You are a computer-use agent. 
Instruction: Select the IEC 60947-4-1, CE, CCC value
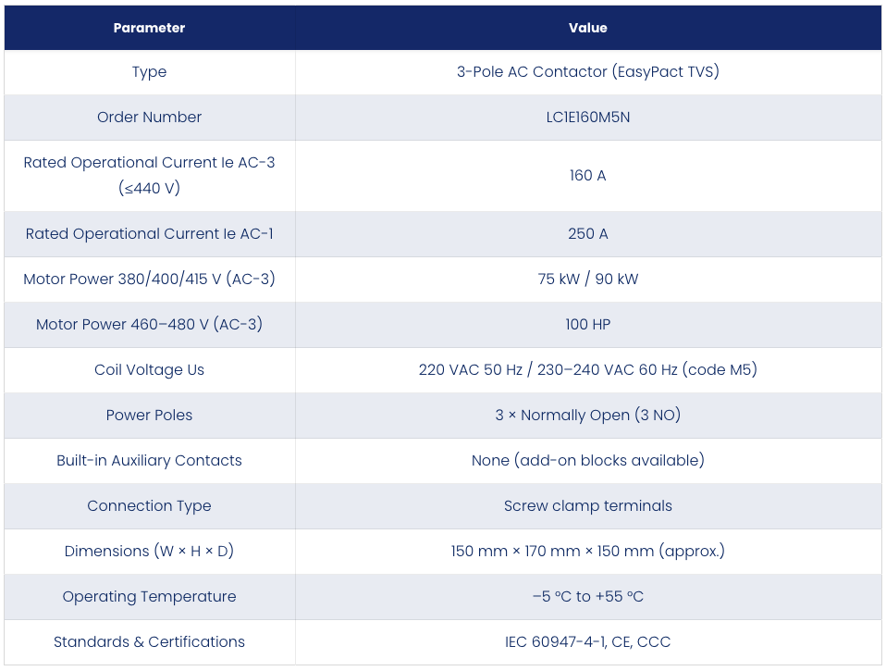pyautogui.click(x=587, y=641)
